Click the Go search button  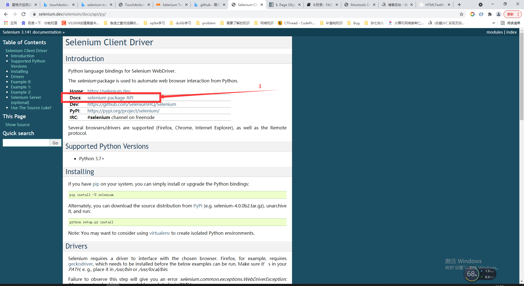click(x=55, y=143)
